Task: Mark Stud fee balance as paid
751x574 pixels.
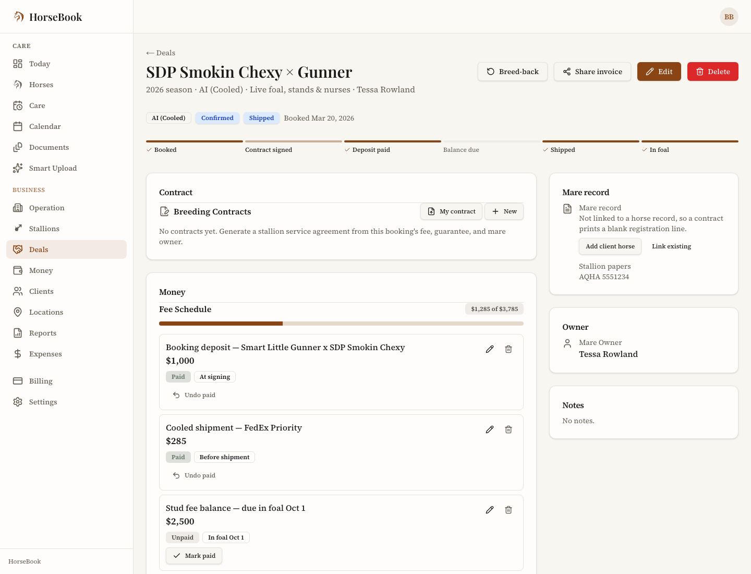Action: 194,556
